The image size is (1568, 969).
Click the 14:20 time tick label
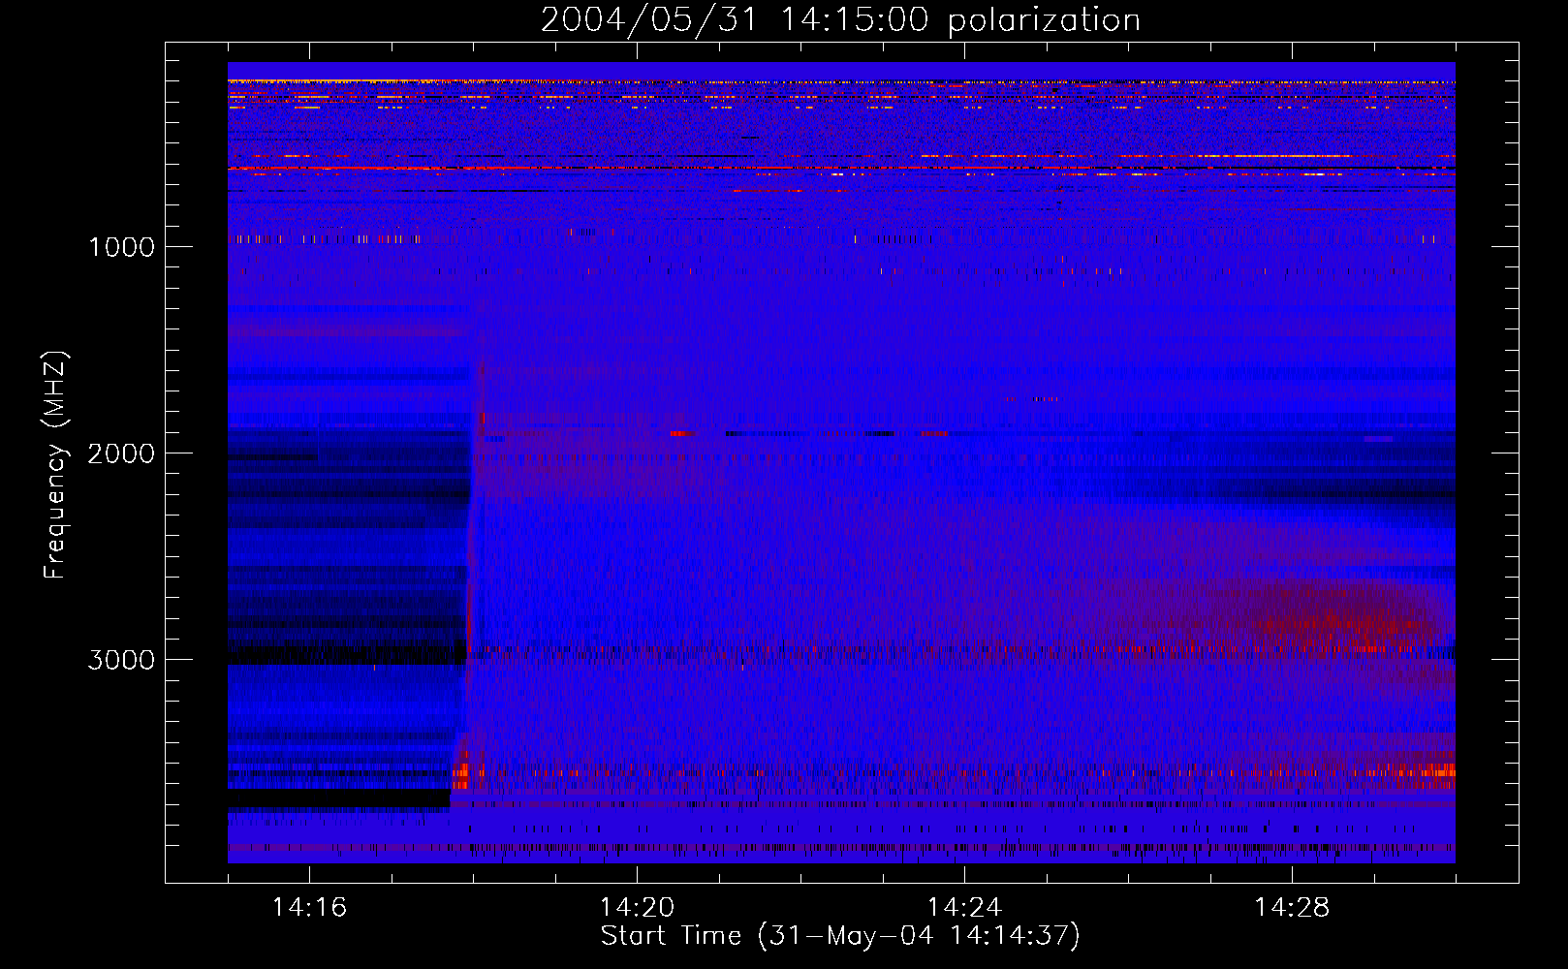(x=637, y=908)
